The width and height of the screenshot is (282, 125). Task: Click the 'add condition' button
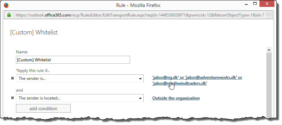point(43,108)
